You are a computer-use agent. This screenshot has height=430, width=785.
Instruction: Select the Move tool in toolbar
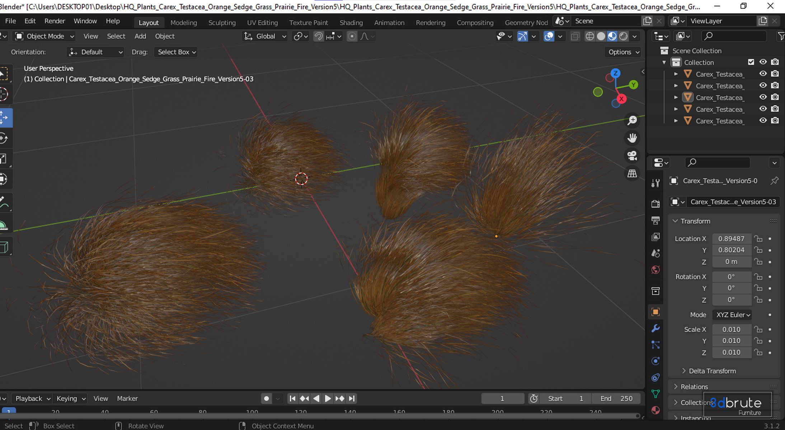[x=5, y=118]
